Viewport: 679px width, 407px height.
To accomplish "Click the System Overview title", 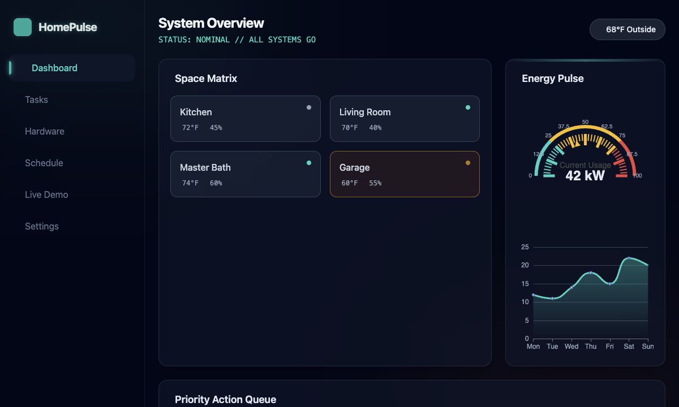I will point(211,23).
